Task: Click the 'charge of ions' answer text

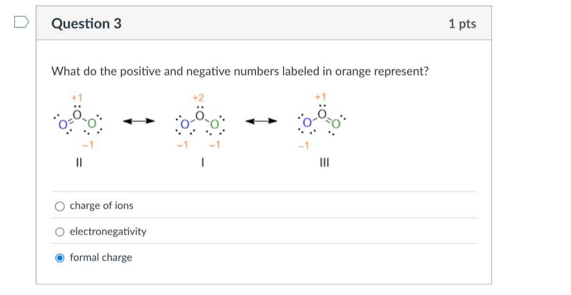Action: click(101, 206)
